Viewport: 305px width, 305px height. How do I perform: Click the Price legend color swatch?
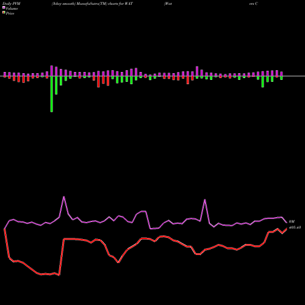[x=4, y=13]
